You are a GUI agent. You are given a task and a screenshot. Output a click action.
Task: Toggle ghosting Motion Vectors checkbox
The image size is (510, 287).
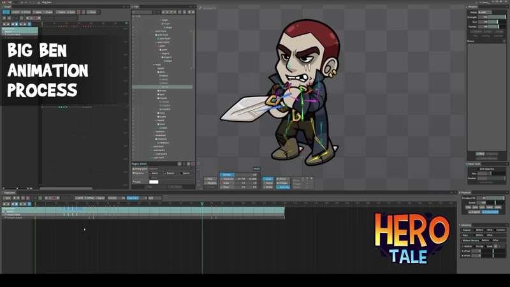click(x=470, y=240)
